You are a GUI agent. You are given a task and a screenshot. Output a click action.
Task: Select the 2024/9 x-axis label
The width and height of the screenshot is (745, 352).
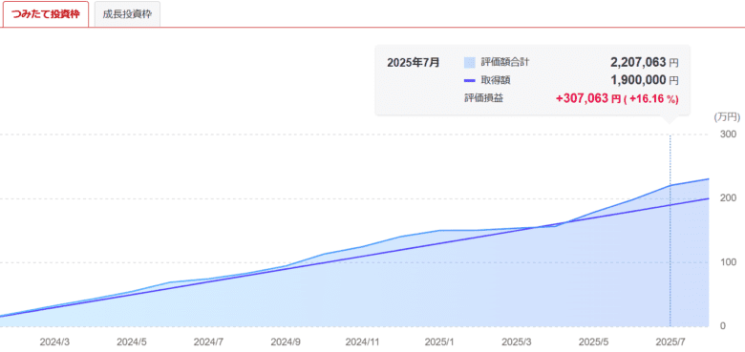point(286,341)
